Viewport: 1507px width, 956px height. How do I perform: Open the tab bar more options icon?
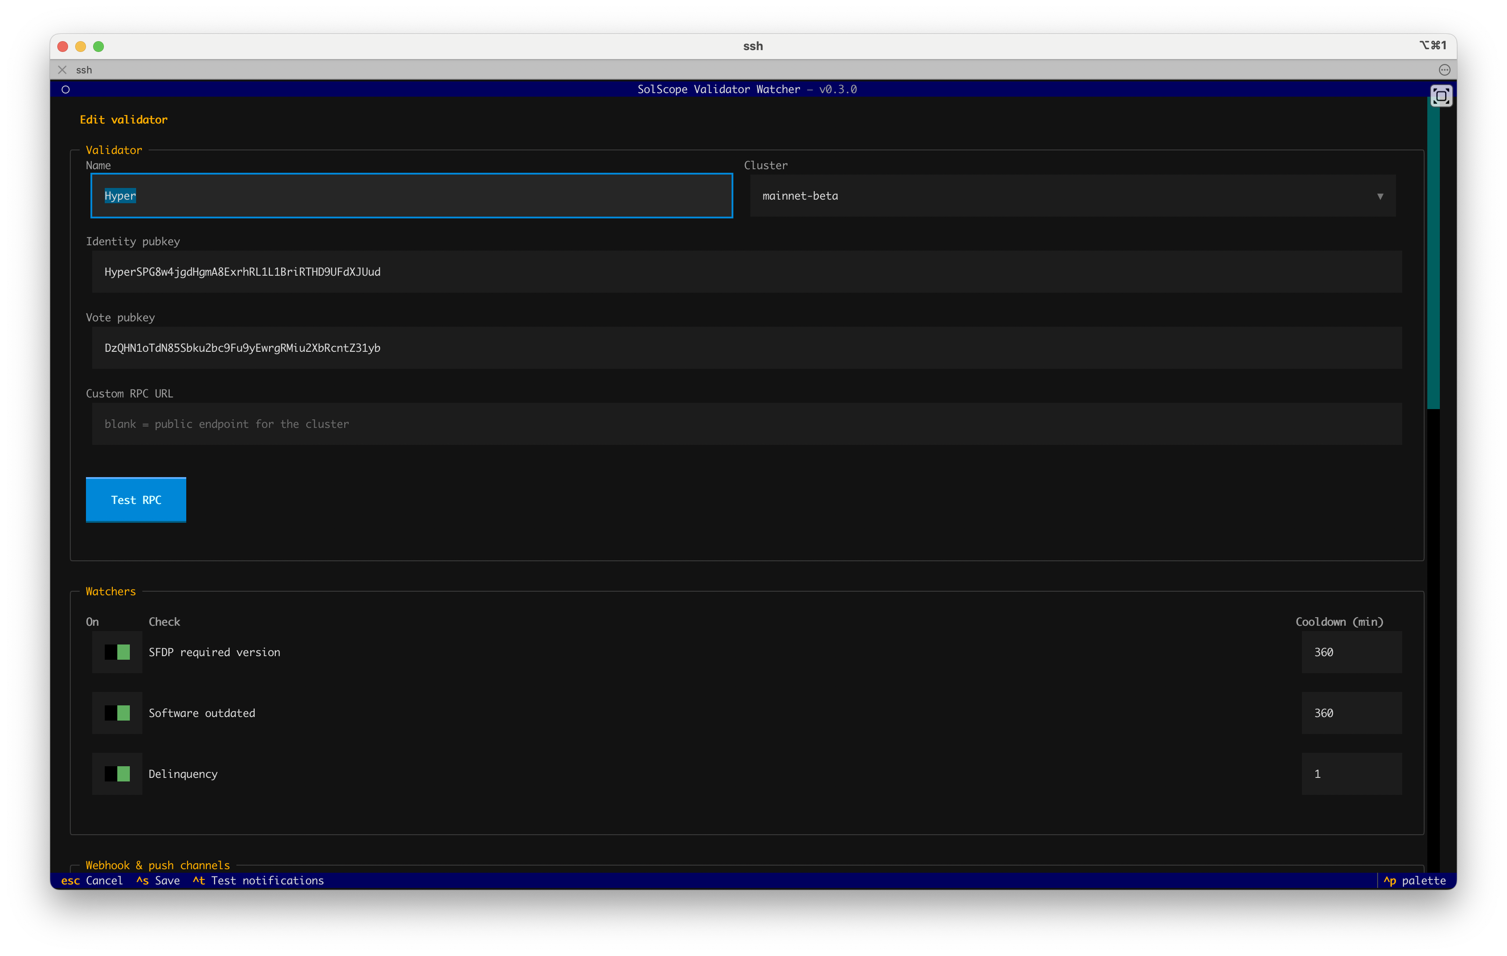coord(1444,69)
